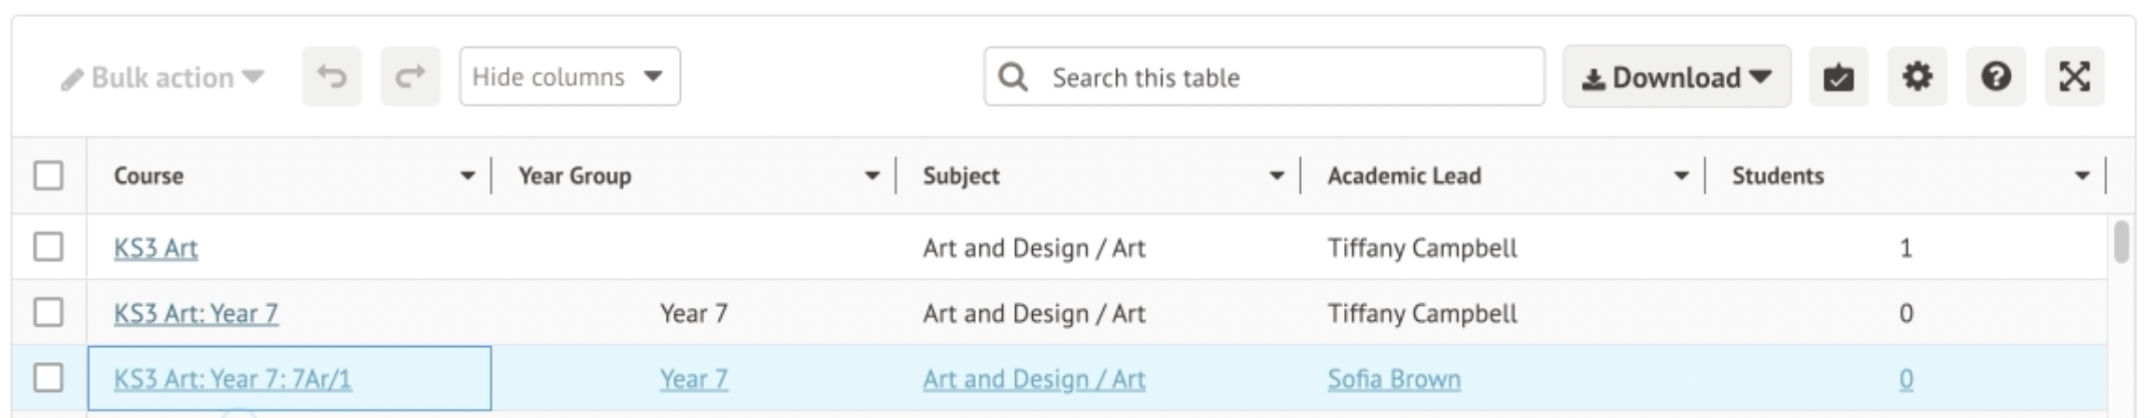Open the Course column sort arrow
This screenshot has width=2150, height=418.
tap(468, 175)
